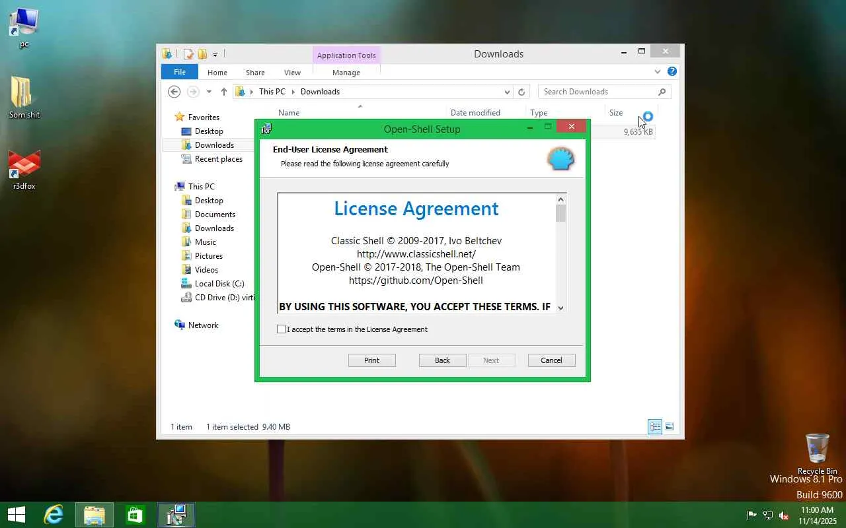Switch to Details view in status bar
Screen dimensions: 846x528
[x=655, y=427]
